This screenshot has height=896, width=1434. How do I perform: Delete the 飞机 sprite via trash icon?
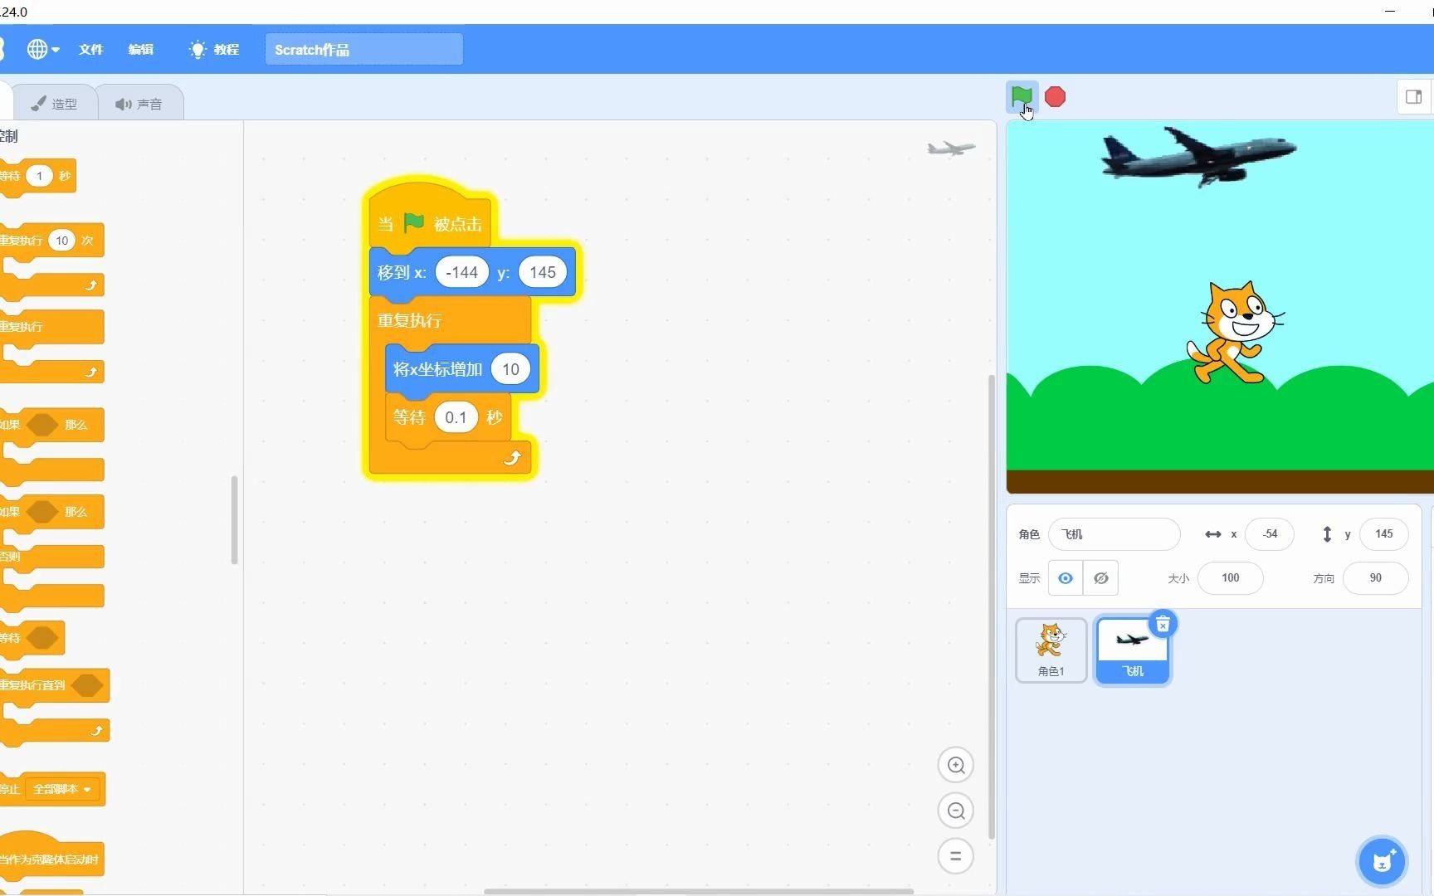coord(1163,624)
